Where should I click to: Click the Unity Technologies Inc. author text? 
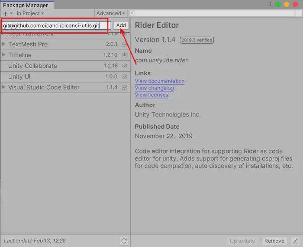168,114
